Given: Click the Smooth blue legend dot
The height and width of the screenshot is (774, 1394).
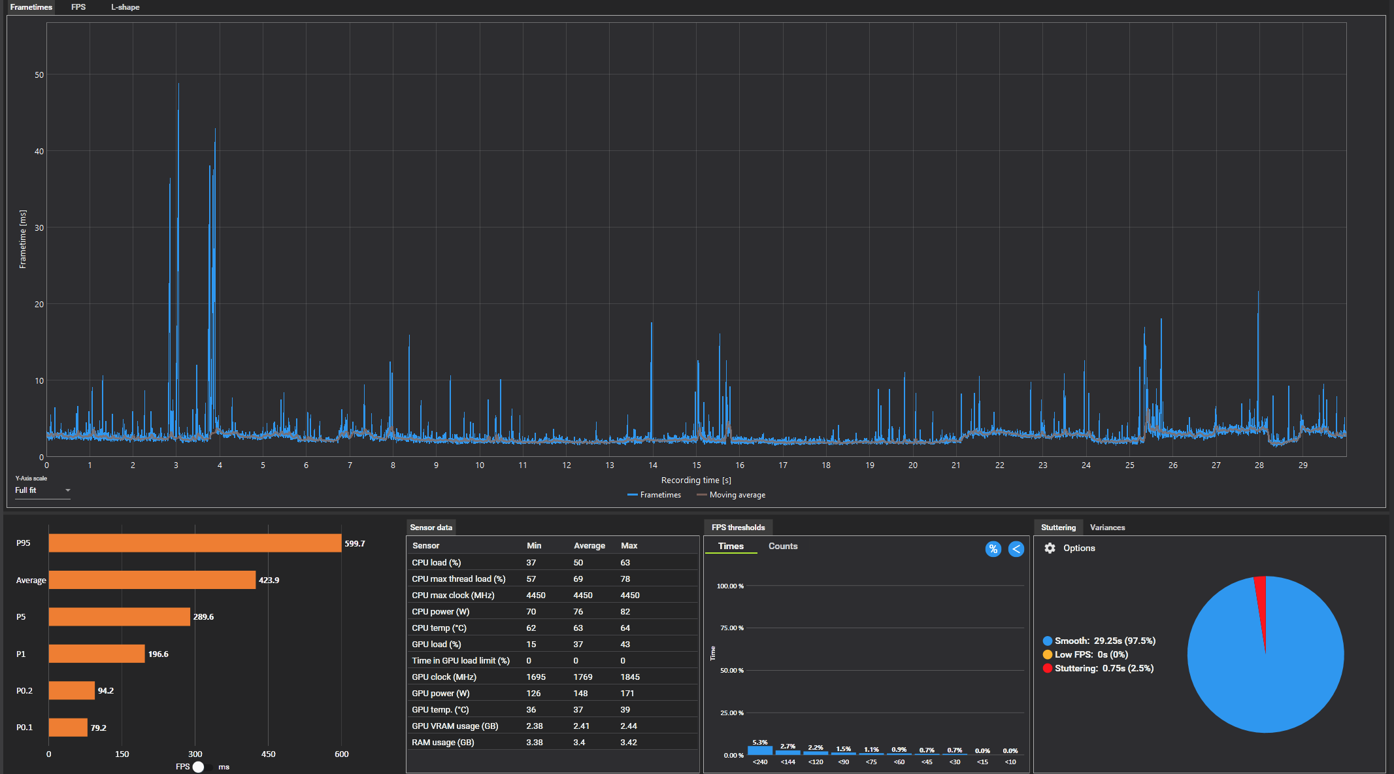Looking at the screenshot, I should [1048, 641].
